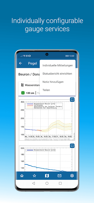Viewport: 94px width, 203px height.
Task: Tap the Wasserstand gauge ladder icon
Action: [22, 85]
